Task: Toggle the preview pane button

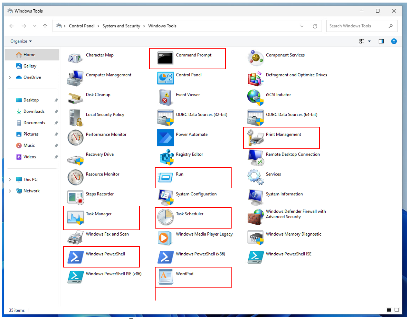Action: pyautogui.click(x=381, y=41)
